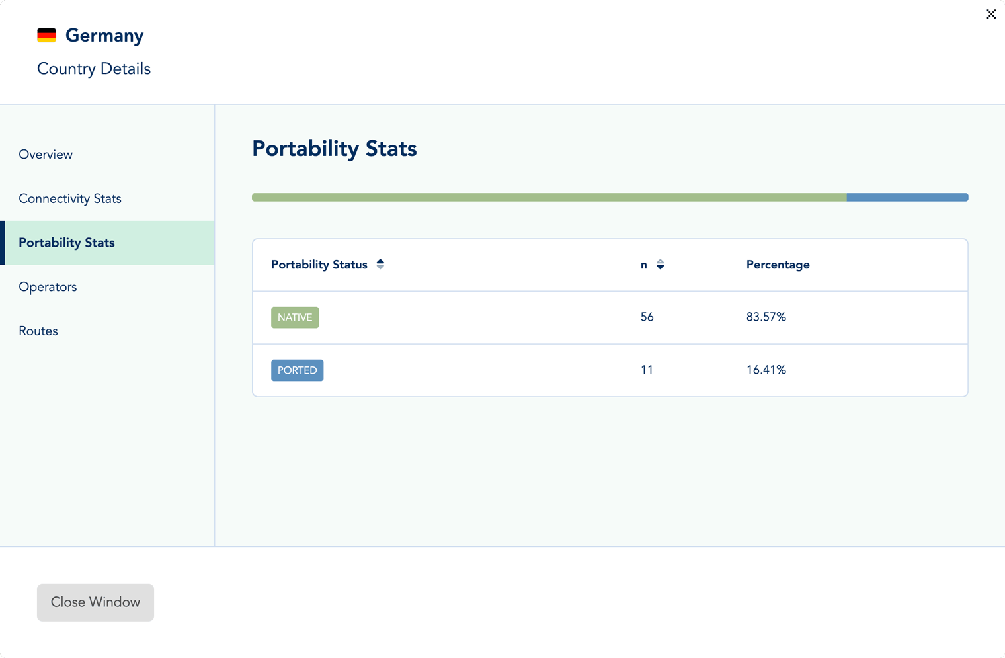Close the dialog with the X icon
1005x658 pixels.
coord(990,14)
